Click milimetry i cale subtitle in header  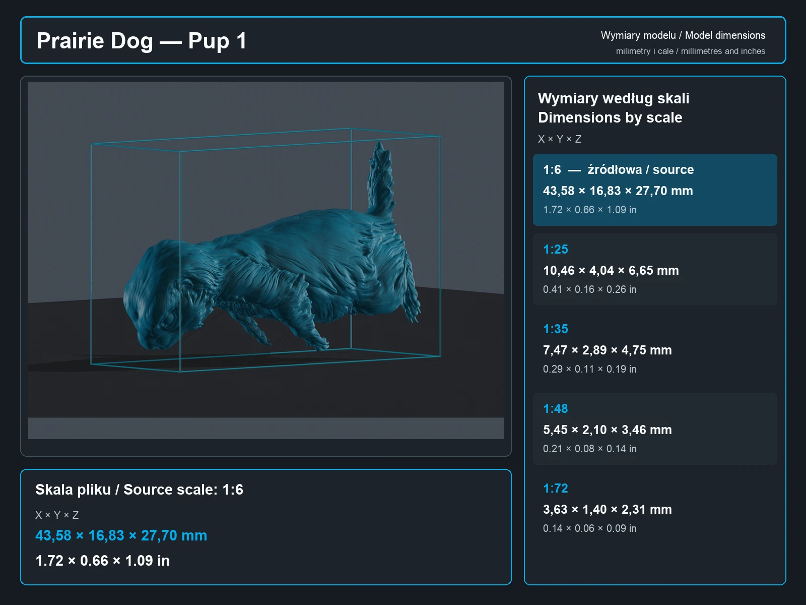pos(691,51)
